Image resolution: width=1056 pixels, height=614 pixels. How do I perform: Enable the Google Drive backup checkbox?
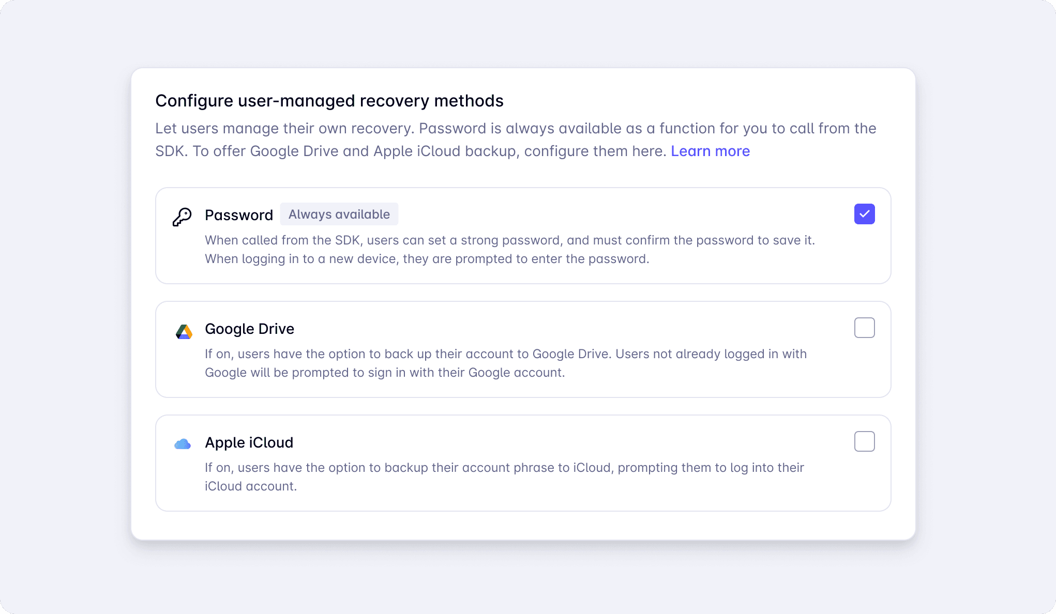click(864, 328)
